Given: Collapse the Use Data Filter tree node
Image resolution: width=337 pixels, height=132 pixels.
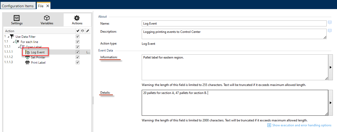Looking at the screenshot, I should 8,37.
